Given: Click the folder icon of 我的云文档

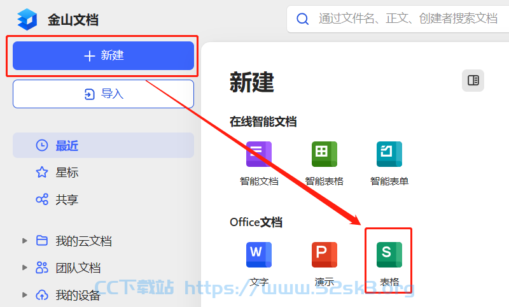Looking at the screenshot, I should click(42, 240).
